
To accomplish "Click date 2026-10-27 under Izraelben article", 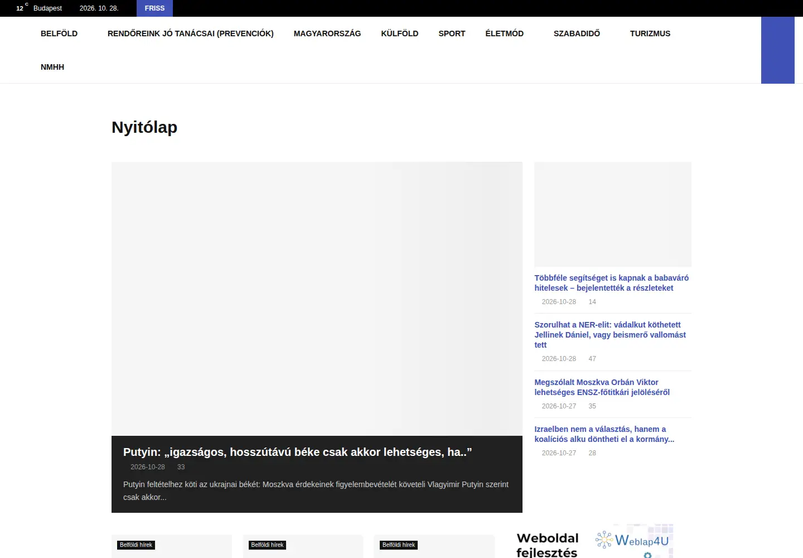I will coord(559,453).
